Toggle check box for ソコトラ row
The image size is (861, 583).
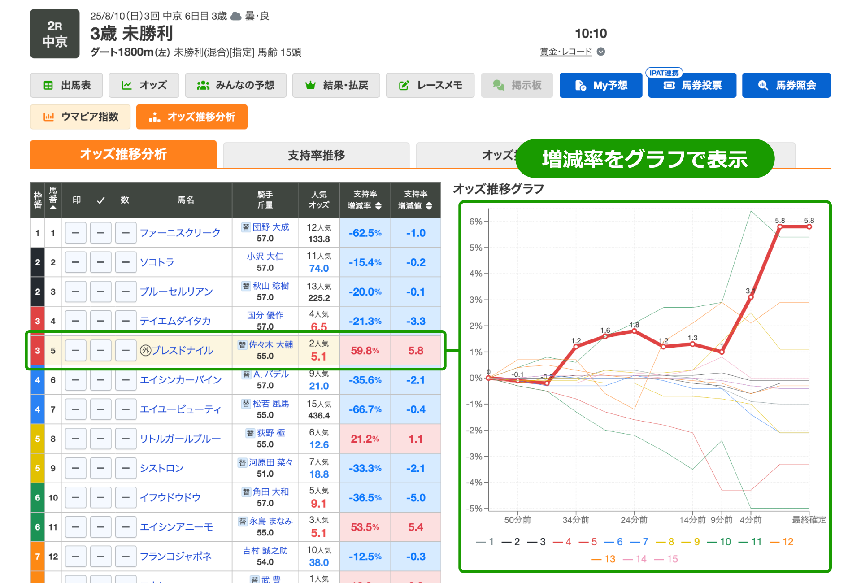100,262
